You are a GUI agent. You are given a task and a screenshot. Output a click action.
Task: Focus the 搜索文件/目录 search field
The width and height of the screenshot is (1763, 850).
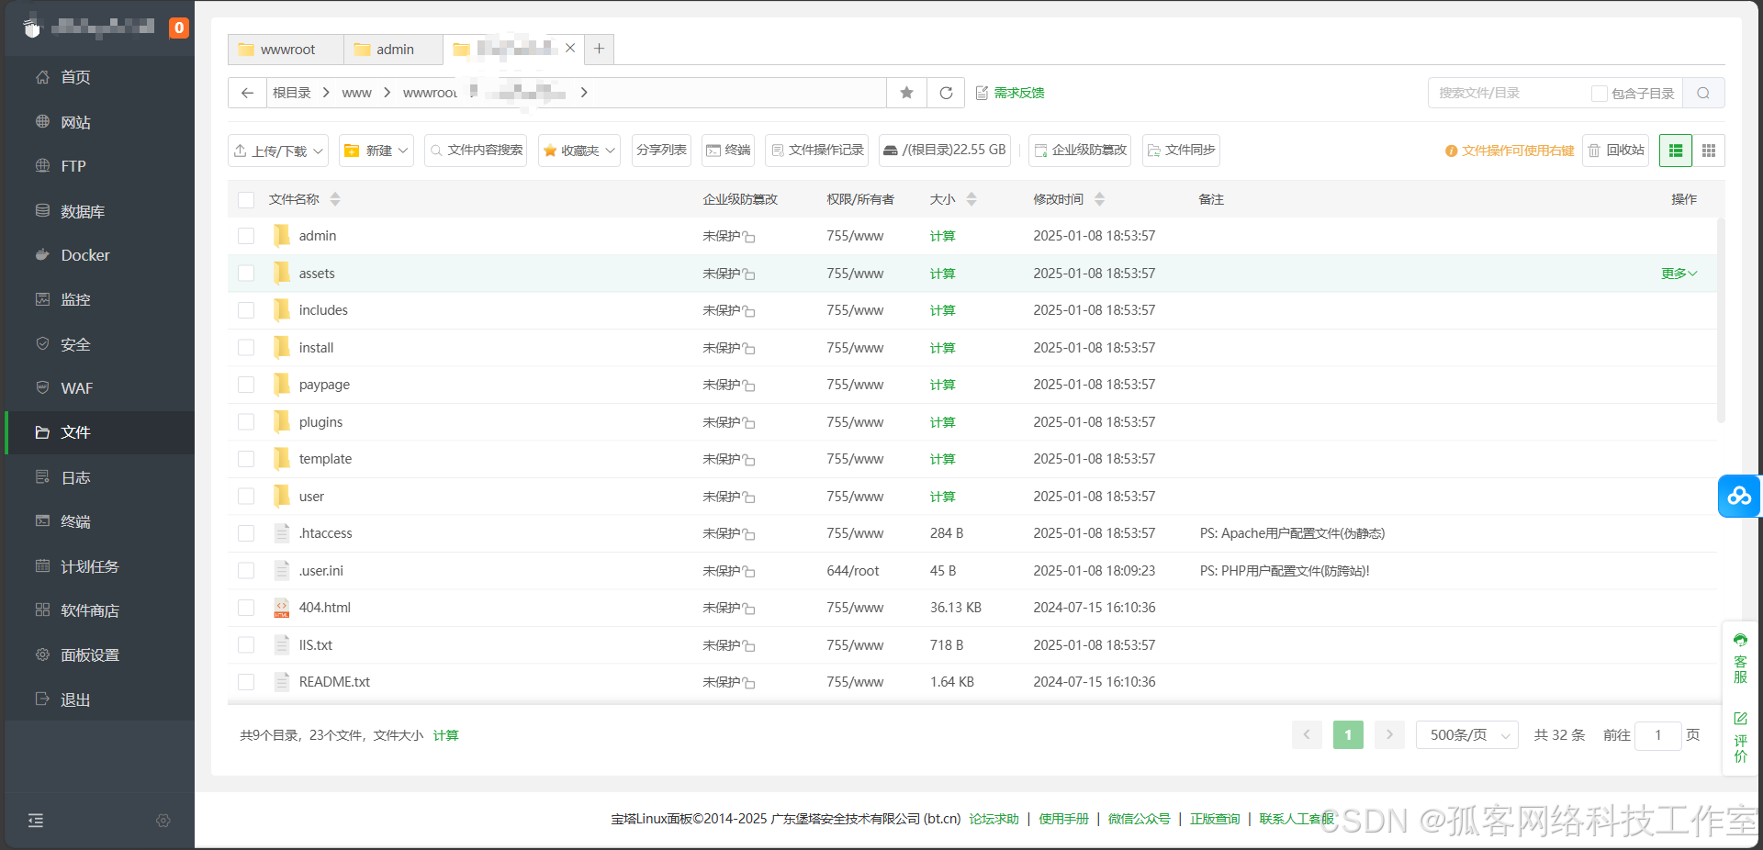(1509, 93)
